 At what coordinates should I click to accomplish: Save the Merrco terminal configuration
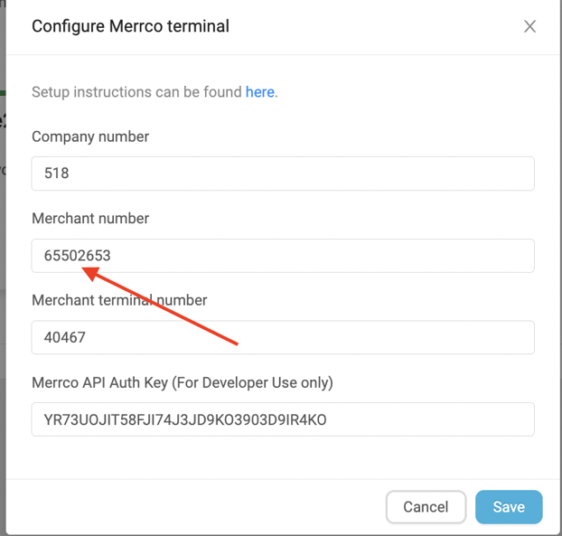click(x=508, y=507)
